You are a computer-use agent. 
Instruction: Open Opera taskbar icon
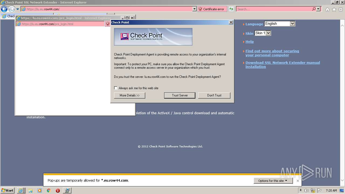pyautogui.click(x=58, y=190)
